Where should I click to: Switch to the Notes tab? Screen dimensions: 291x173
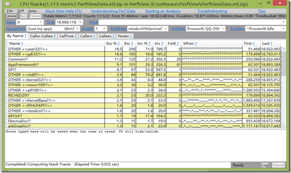click(125, 36)
